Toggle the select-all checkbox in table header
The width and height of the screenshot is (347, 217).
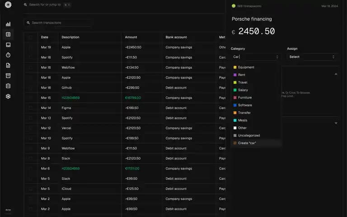tap(31, 37)
